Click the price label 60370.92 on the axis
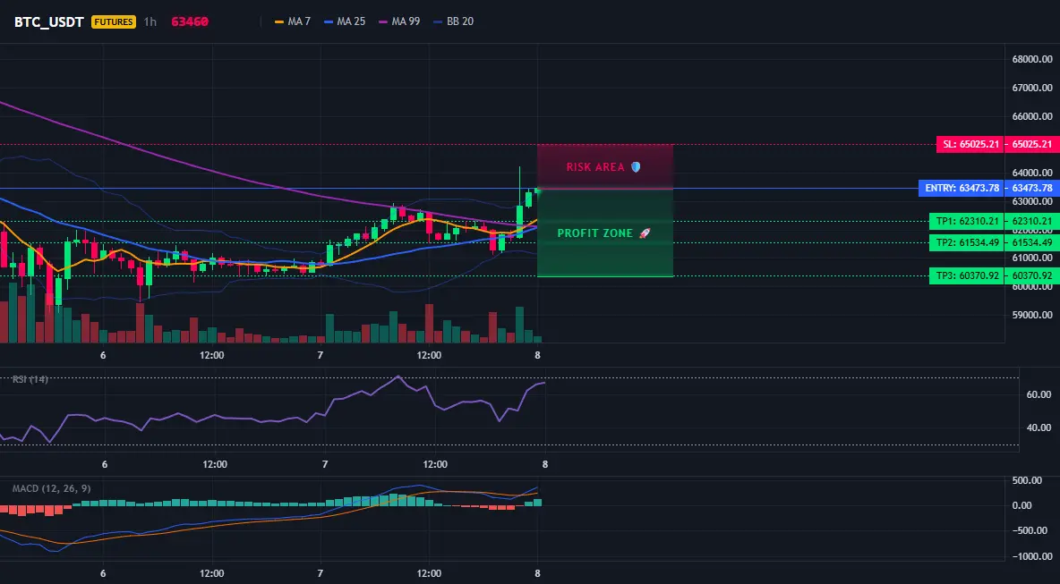The image size is (1060, 584). (x=1032, y=275)
